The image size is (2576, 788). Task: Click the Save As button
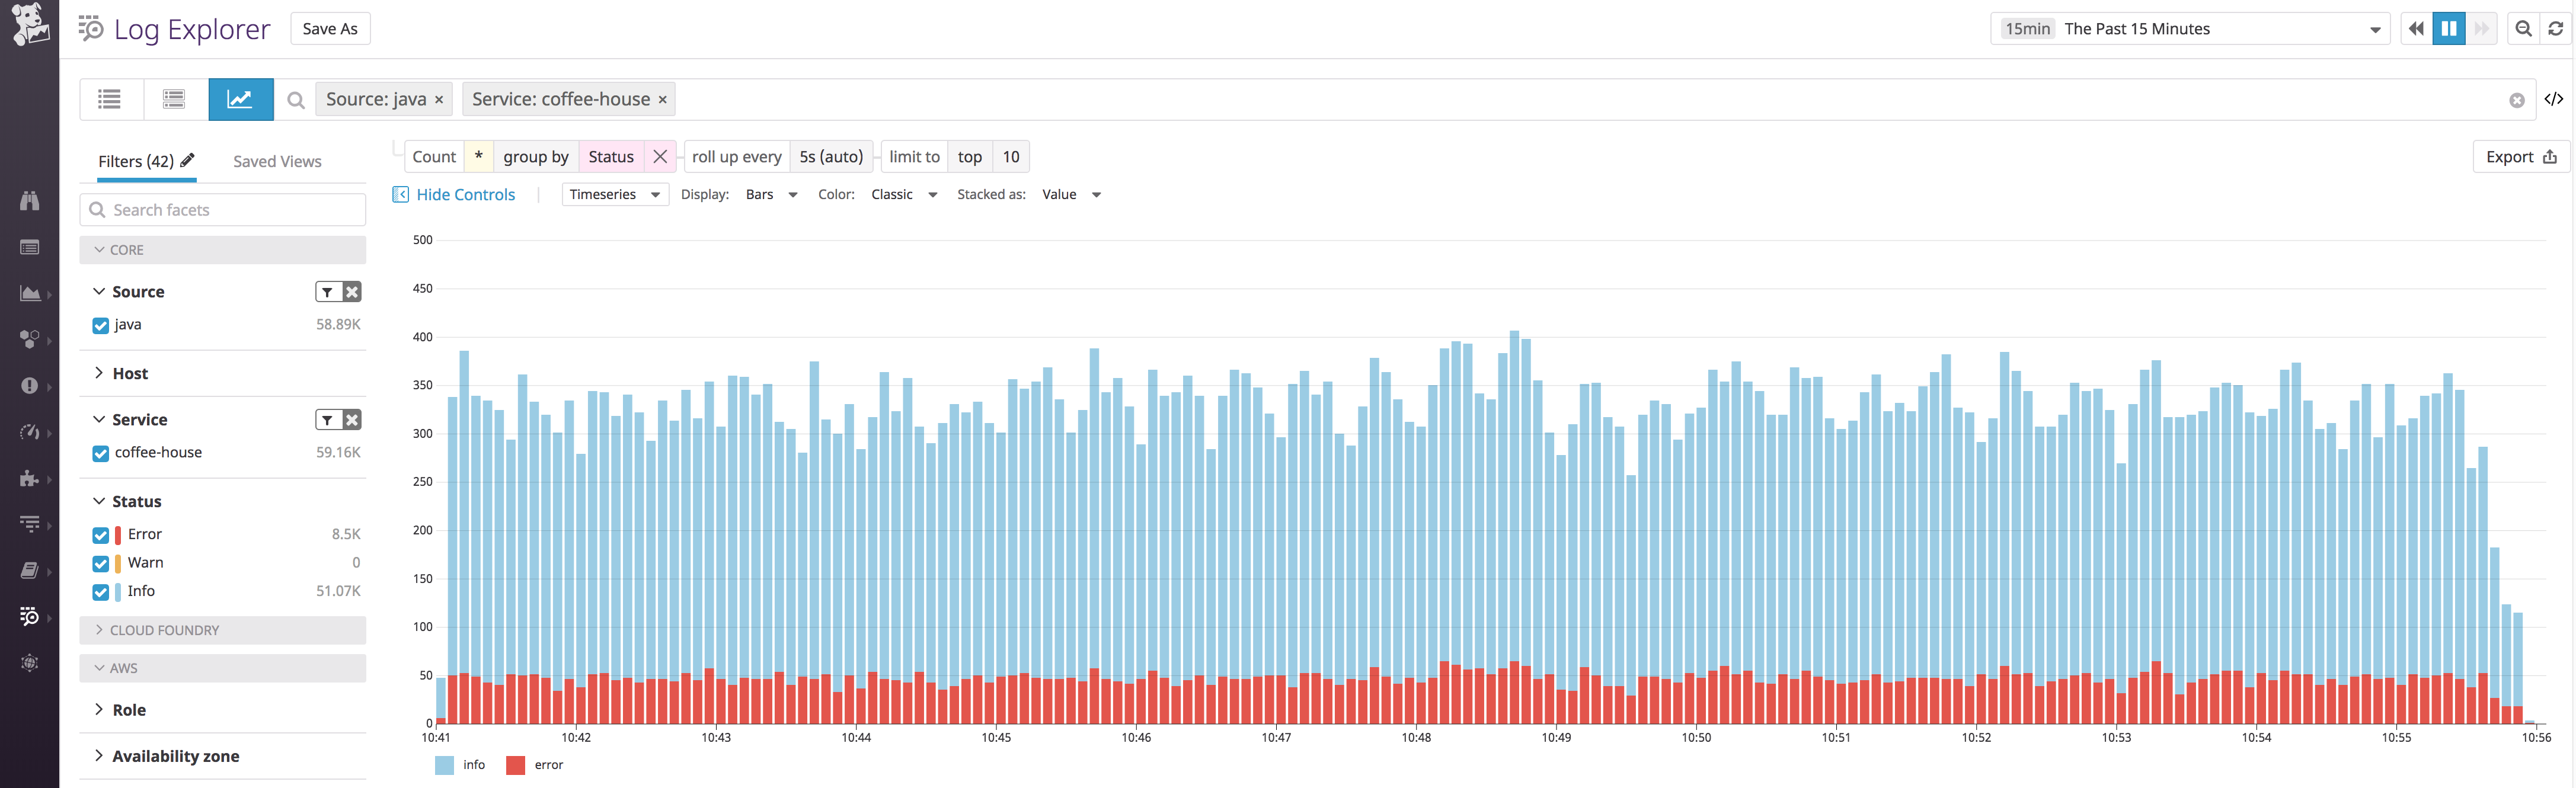coord(330,28)
